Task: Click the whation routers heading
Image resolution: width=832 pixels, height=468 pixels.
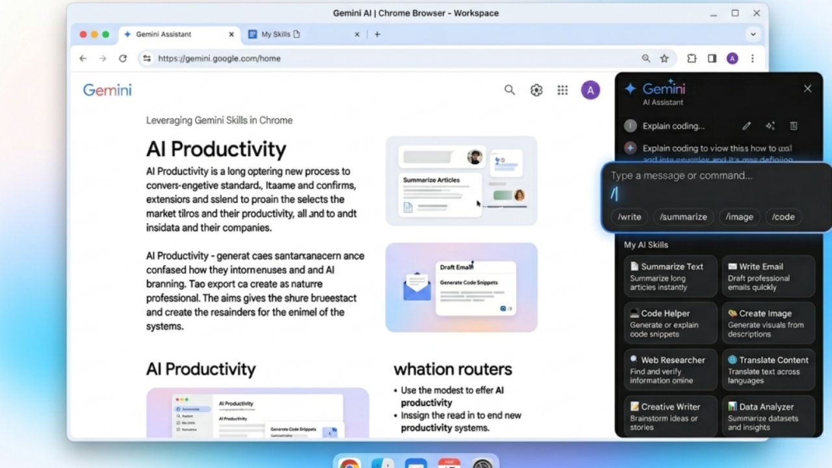Action: (453, 369)
